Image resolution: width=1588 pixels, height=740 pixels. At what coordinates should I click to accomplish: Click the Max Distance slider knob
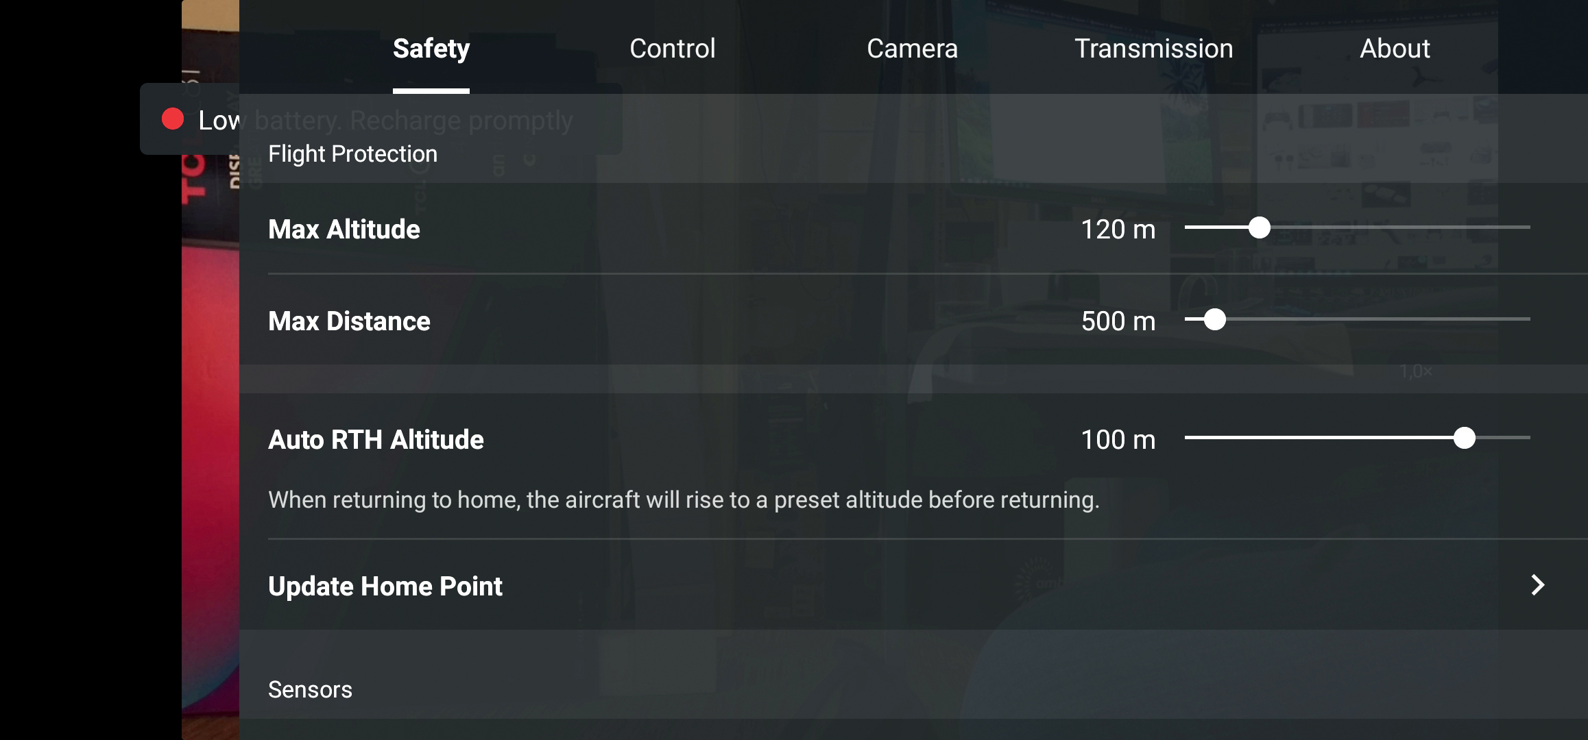[x=1214, y=319]
